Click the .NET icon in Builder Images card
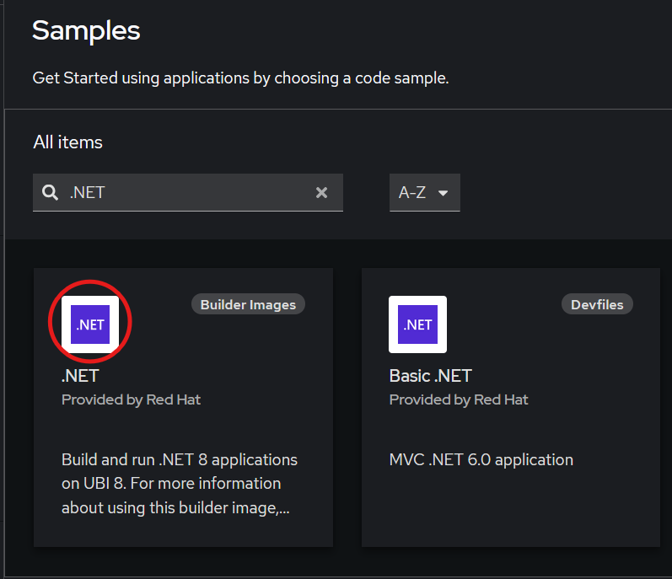Image resolution: width=672 pixels, height=579 pixels. [90, 324]
